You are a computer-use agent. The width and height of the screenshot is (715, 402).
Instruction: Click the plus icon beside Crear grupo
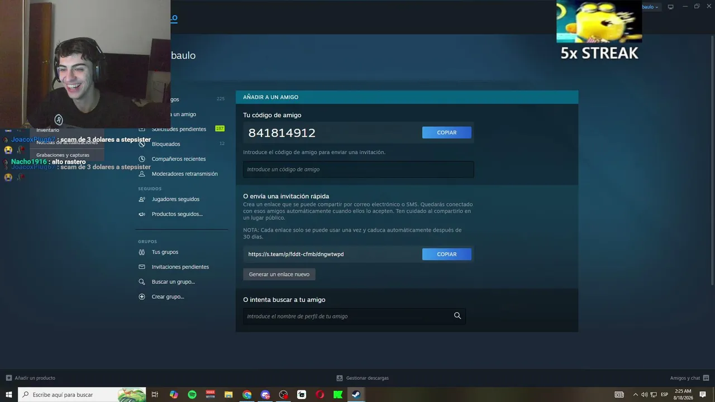(x=142, y=296)
